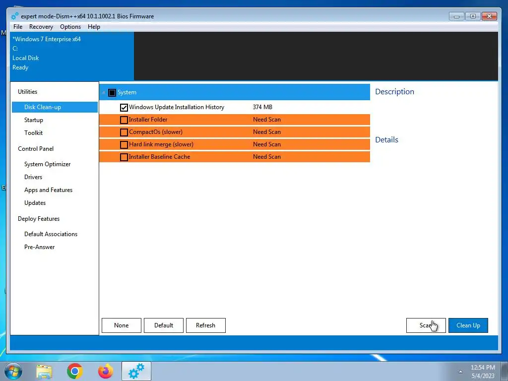Click Need Scan in CompactOs row
This screenshot has height=381, width=508.
pos(267,132)
